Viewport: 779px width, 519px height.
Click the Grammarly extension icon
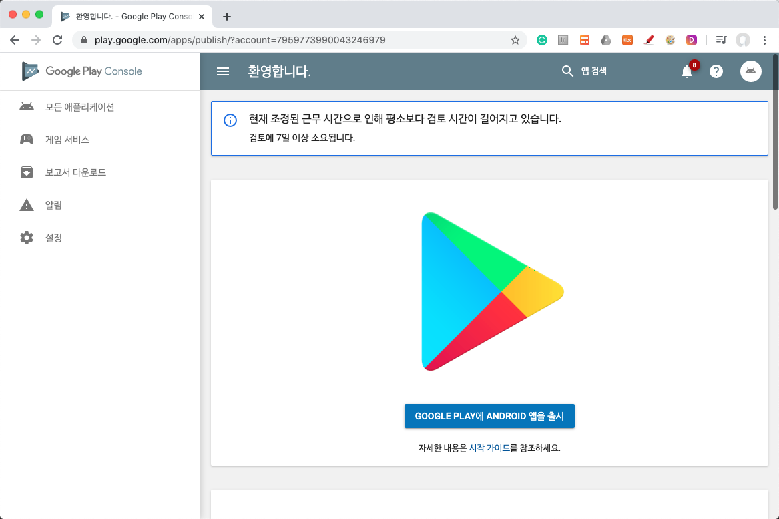coord(542,40)
